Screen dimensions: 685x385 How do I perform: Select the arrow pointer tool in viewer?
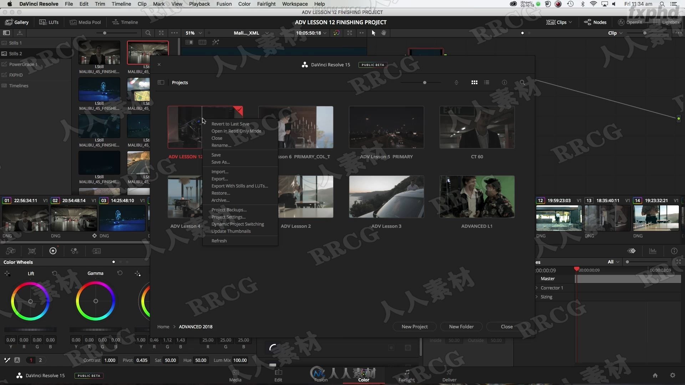[x=374, y=33]
